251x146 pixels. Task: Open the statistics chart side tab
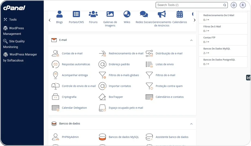coord(249,78)
